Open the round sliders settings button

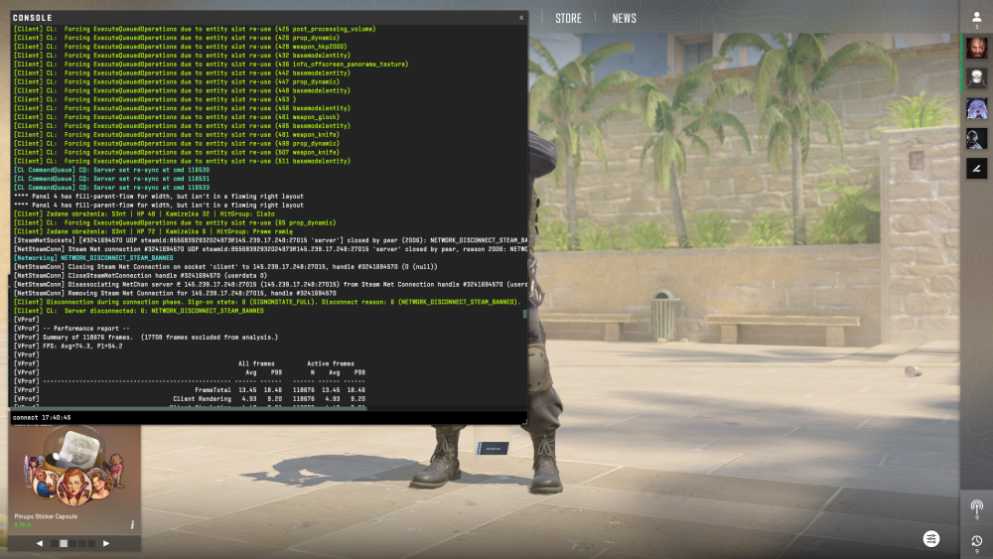(931, 539)
